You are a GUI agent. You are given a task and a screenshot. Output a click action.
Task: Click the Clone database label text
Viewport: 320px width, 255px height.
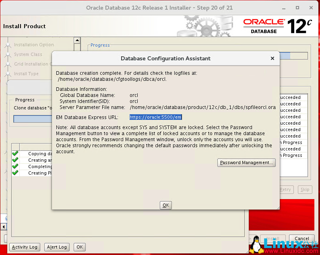(33, 108)
